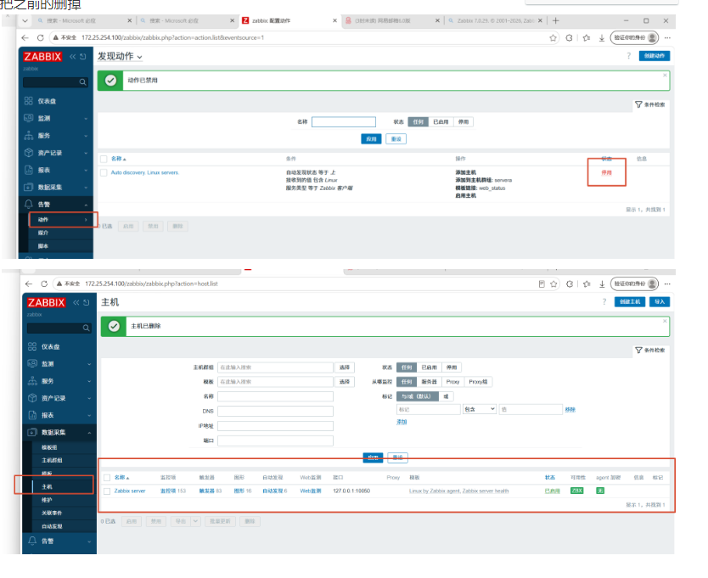Tick the select-all checkbox in 主机 table header
This screenshot has height=578, width=708.
(107, 477)
